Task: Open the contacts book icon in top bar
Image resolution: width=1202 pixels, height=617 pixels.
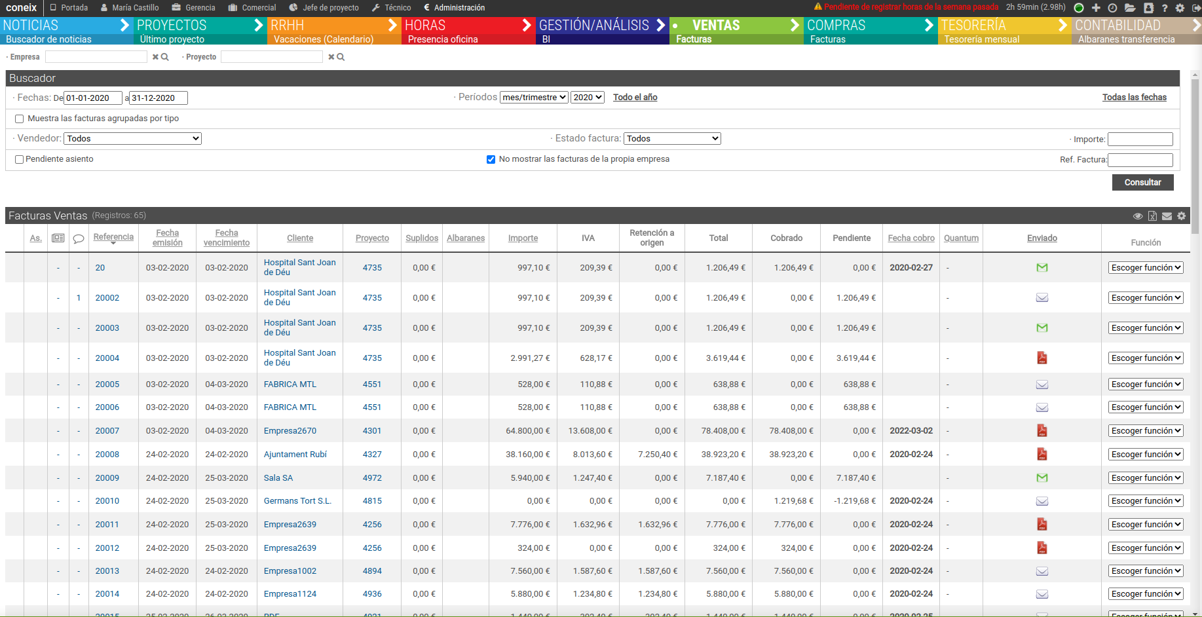Action: tap(1148, 8)
